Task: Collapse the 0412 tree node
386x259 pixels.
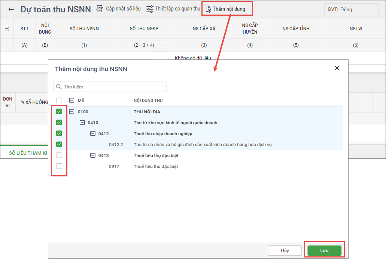Action: [x=92, y=133]
